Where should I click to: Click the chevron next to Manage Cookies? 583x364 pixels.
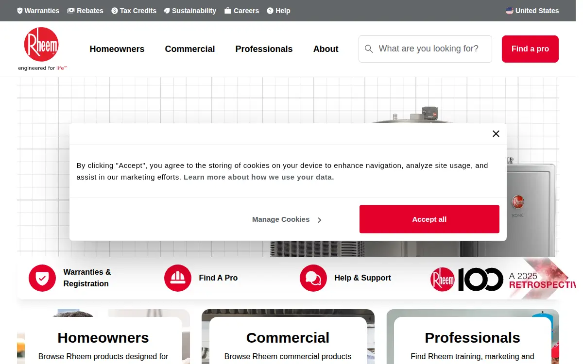[x=319, y=220]
